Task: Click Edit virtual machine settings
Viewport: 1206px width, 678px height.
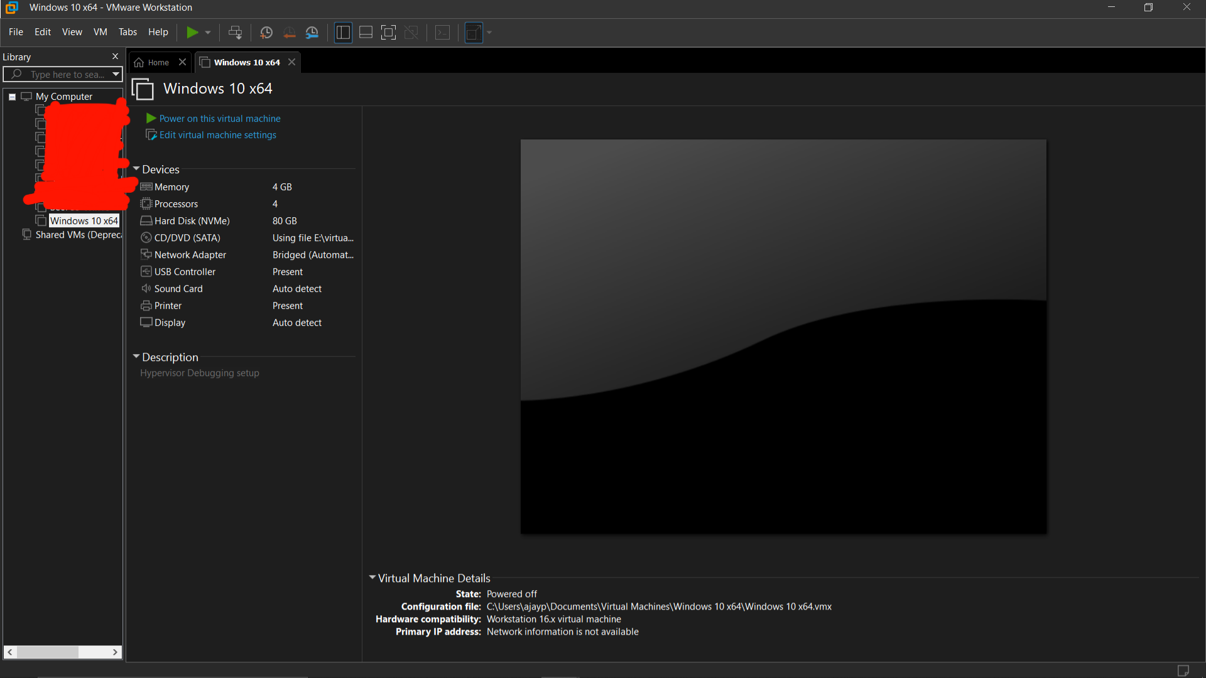Action: tap(217, 135)
